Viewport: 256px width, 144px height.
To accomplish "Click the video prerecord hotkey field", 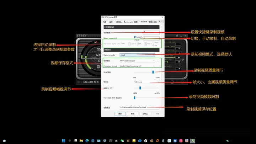I will point(151,38).
